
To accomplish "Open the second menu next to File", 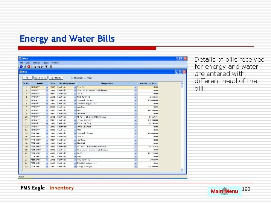I will point(28,63).
